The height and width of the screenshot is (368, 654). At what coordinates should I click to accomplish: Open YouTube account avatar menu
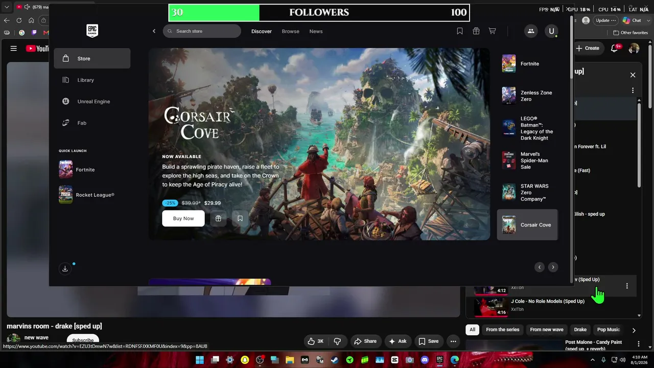click(x=634, y=48)
